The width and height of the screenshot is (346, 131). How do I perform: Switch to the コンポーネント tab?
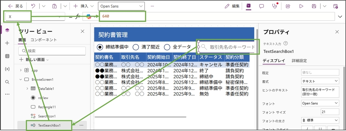tap(44, 40)
